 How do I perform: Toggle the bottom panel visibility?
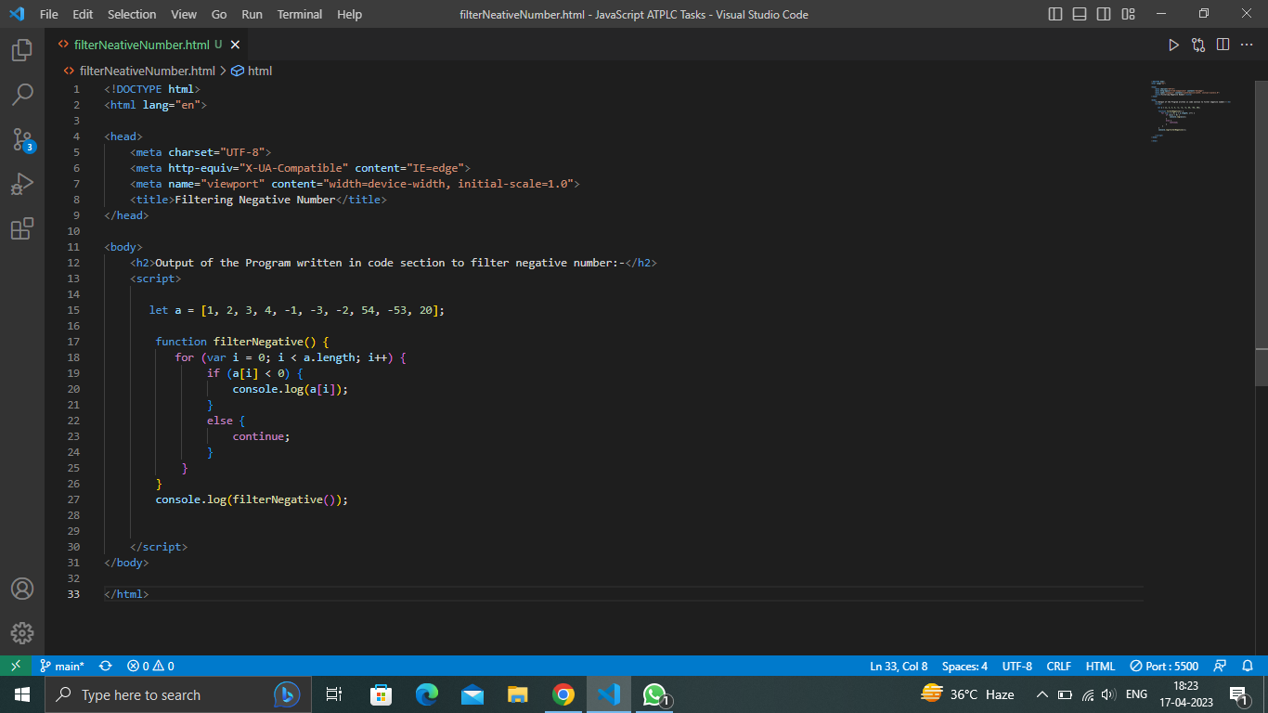click(x=1079, y=14)
